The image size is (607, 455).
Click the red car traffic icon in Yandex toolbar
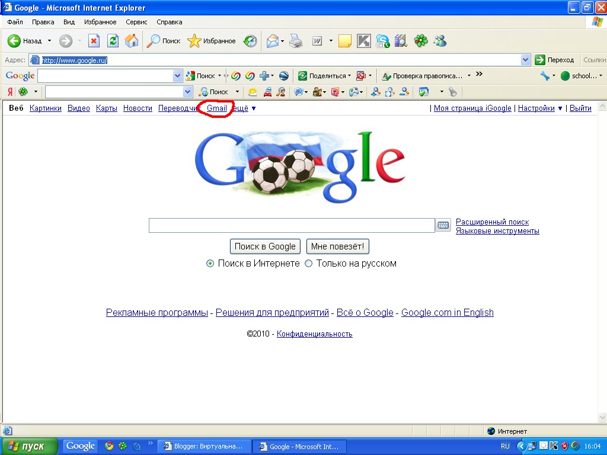pyautogui.click(x=267, y=92)
